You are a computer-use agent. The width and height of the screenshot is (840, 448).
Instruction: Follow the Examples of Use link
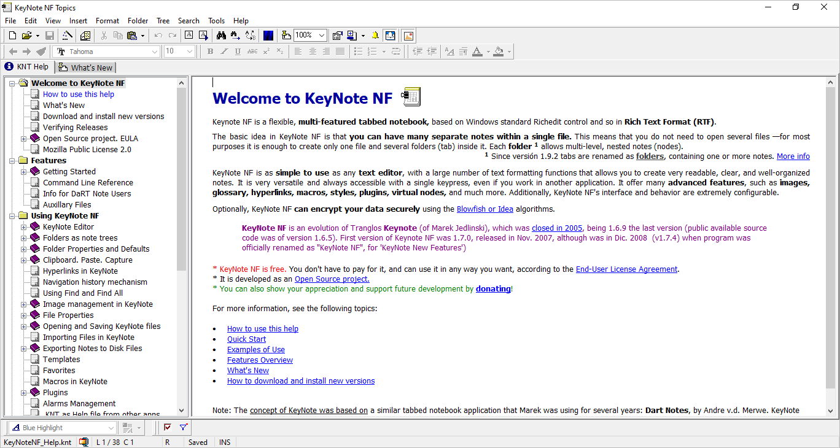(x=256, y=350)
